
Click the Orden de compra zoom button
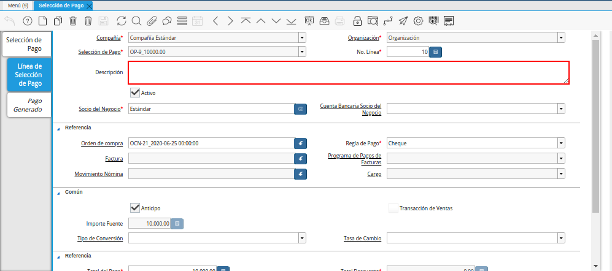(301, 143)
